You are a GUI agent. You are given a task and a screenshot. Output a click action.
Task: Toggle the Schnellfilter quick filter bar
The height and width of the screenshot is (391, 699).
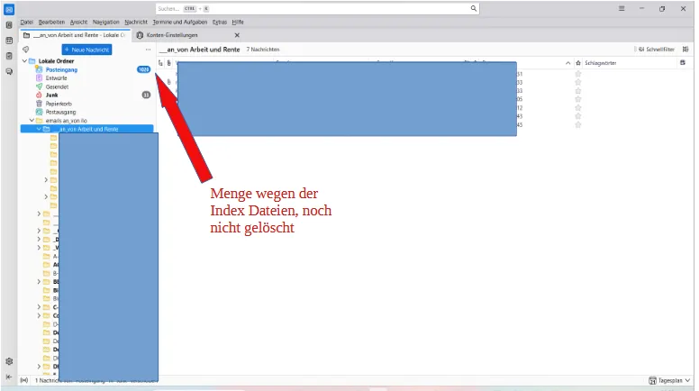[656, 50]
